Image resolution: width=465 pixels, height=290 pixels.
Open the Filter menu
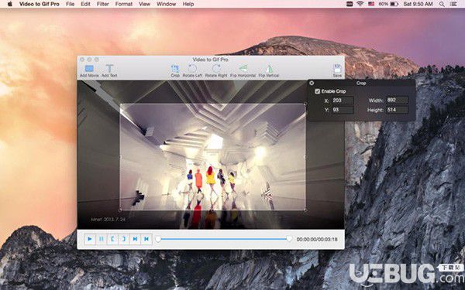tap(102, 4)
